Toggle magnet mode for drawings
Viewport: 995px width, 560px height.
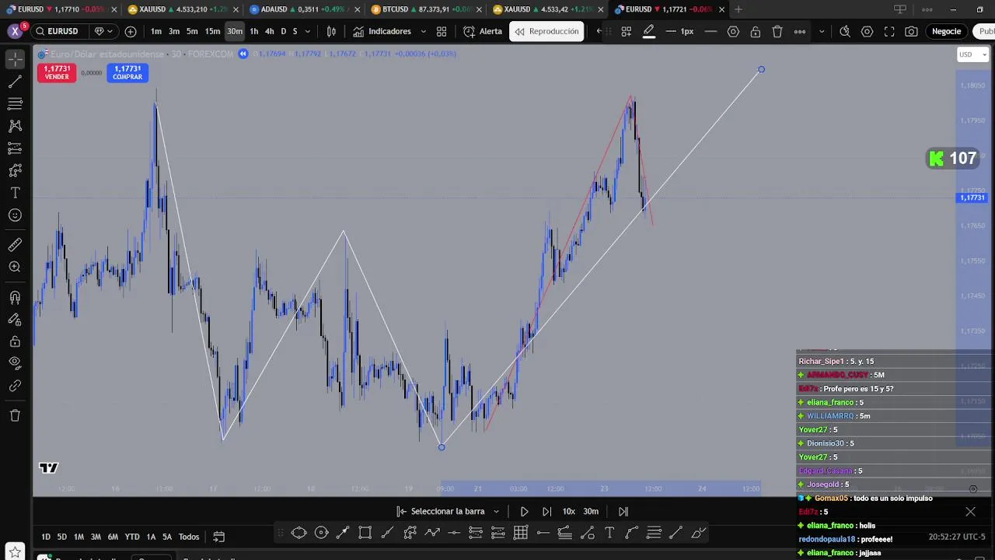tap(15, 297)
